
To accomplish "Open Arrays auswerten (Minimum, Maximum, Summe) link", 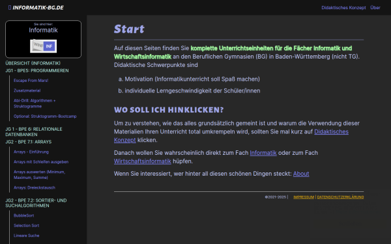I will click(x=39, y=174).
